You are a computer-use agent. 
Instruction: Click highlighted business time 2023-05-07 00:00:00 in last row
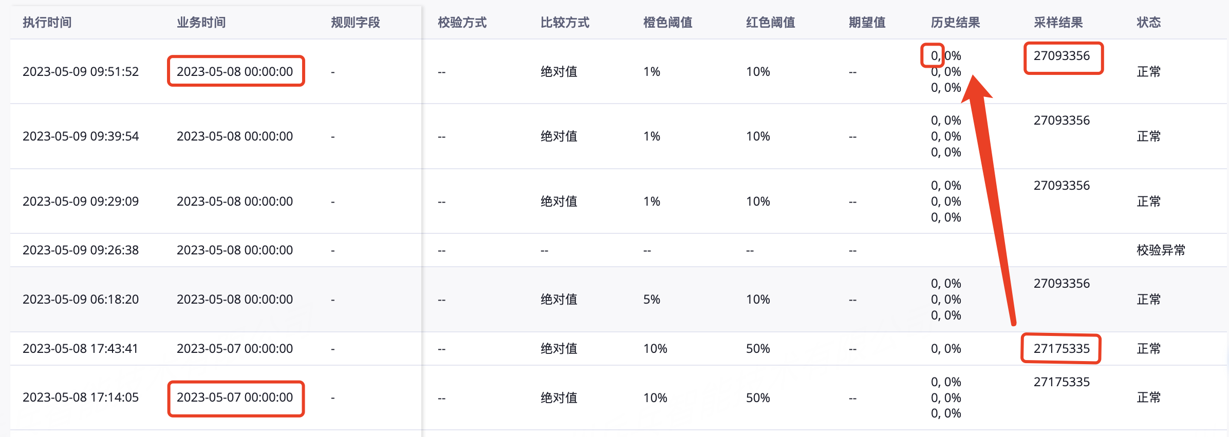(x=235, y=398)
